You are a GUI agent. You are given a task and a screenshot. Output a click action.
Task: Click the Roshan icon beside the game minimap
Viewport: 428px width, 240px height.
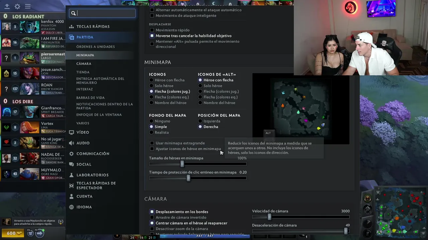367,199
